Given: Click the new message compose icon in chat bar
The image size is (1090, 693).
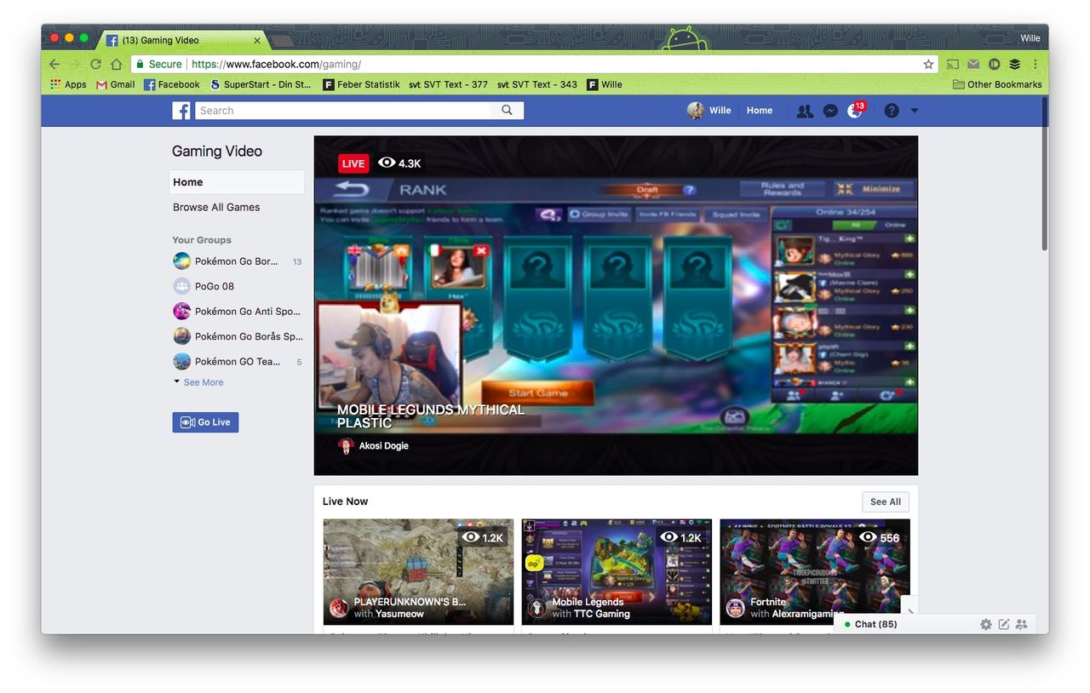Looking at the screenshot, I should 1004,624.
